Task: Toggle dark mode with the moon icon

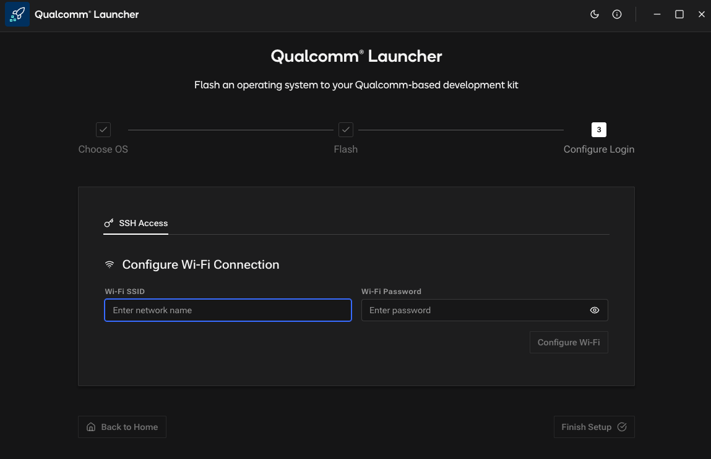Action: click(595, 14)
